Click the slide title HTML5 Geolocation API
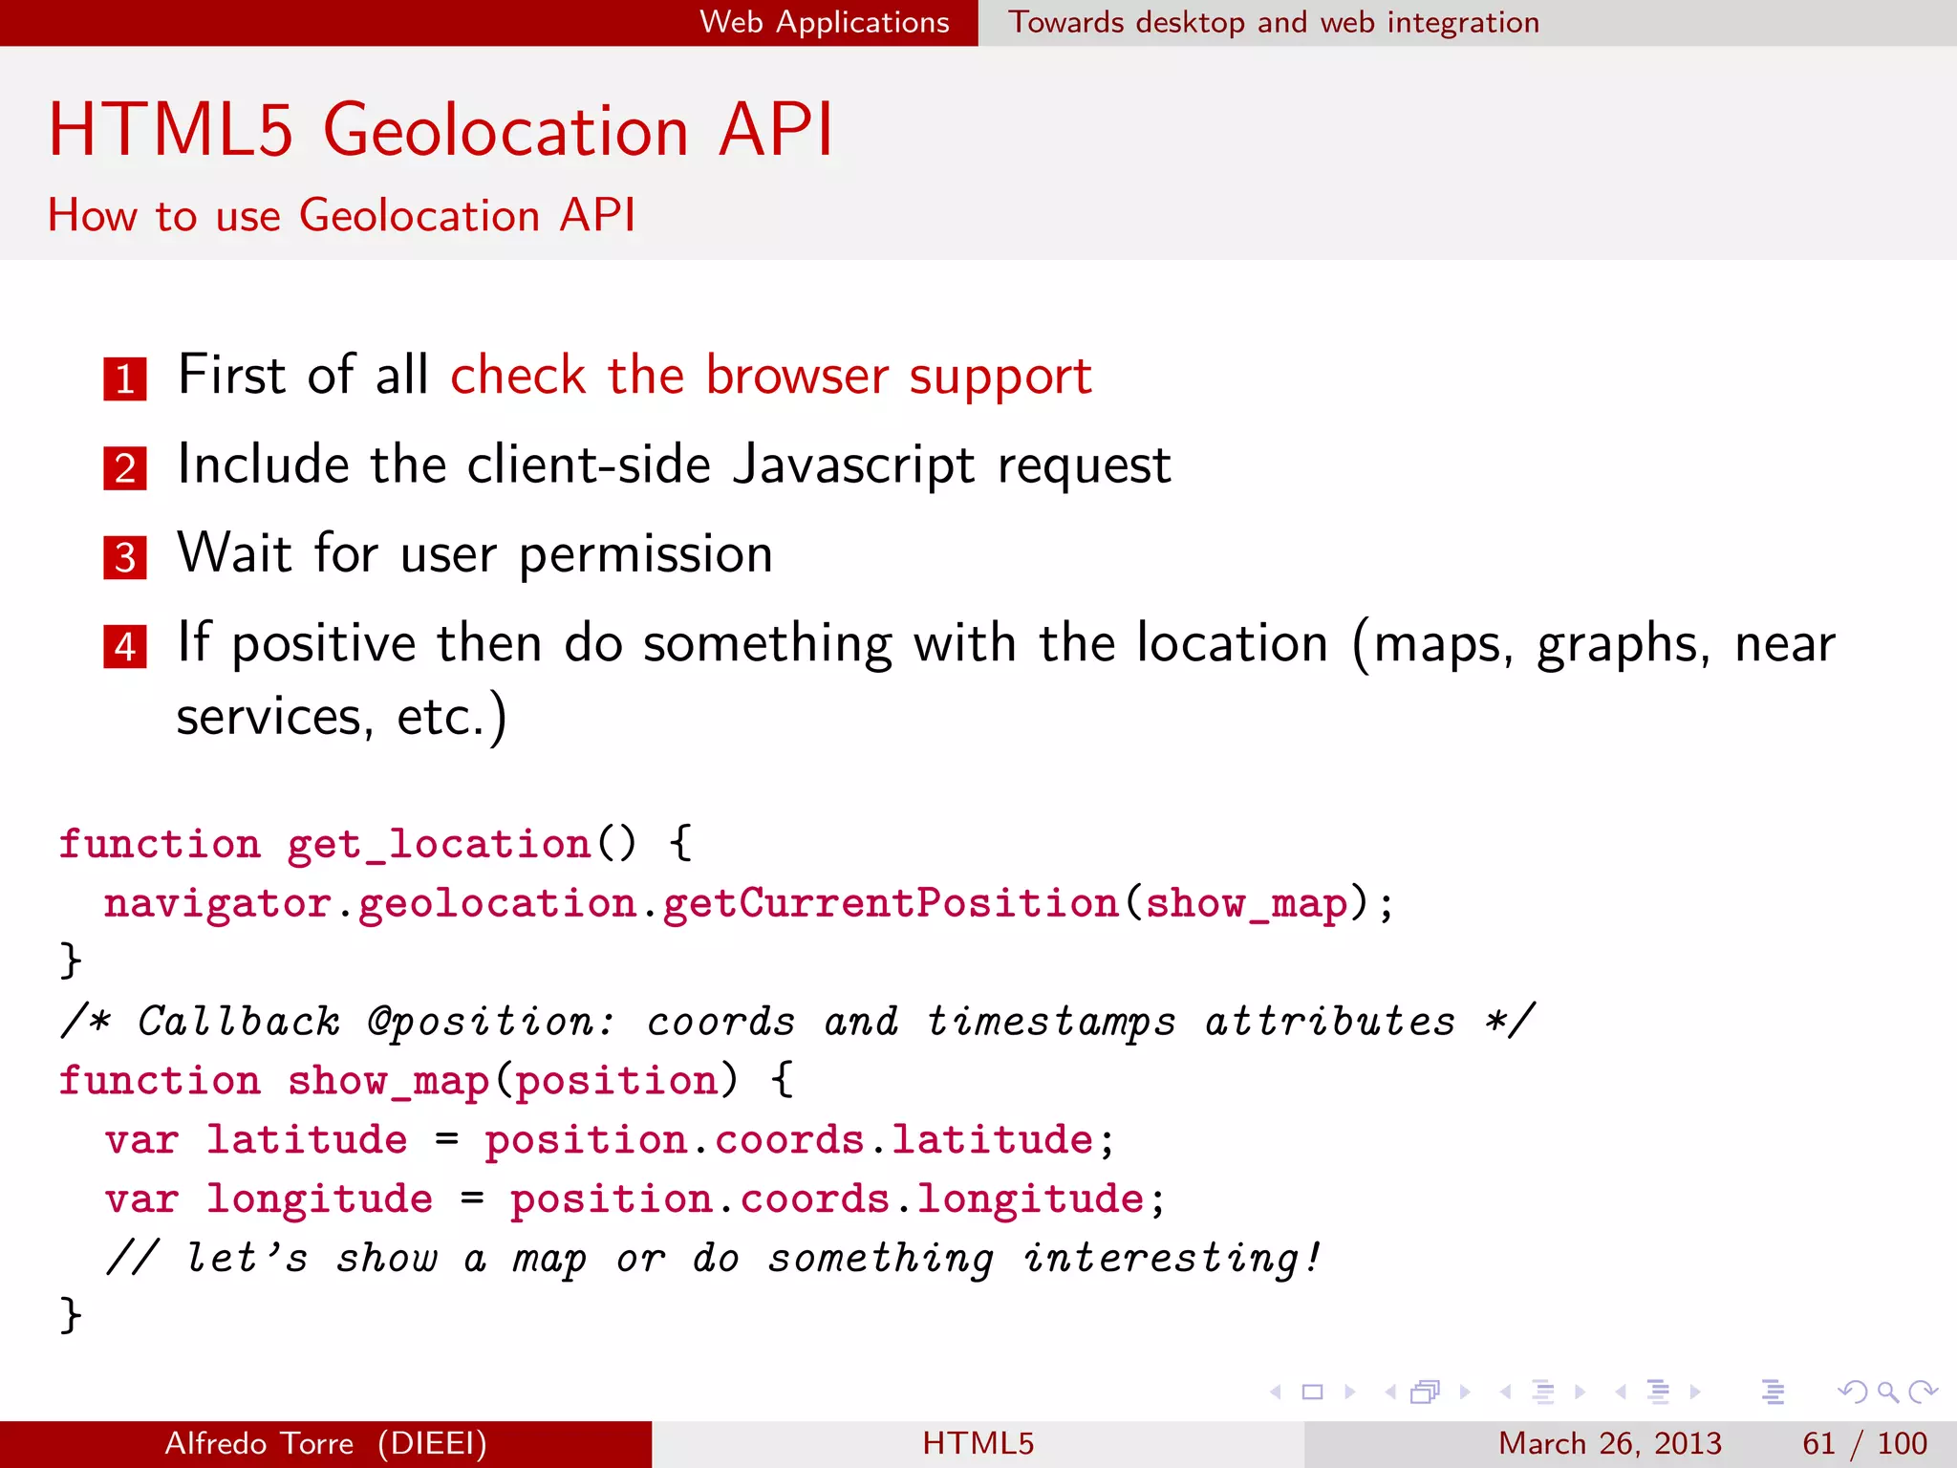 [x=441, y=129]
